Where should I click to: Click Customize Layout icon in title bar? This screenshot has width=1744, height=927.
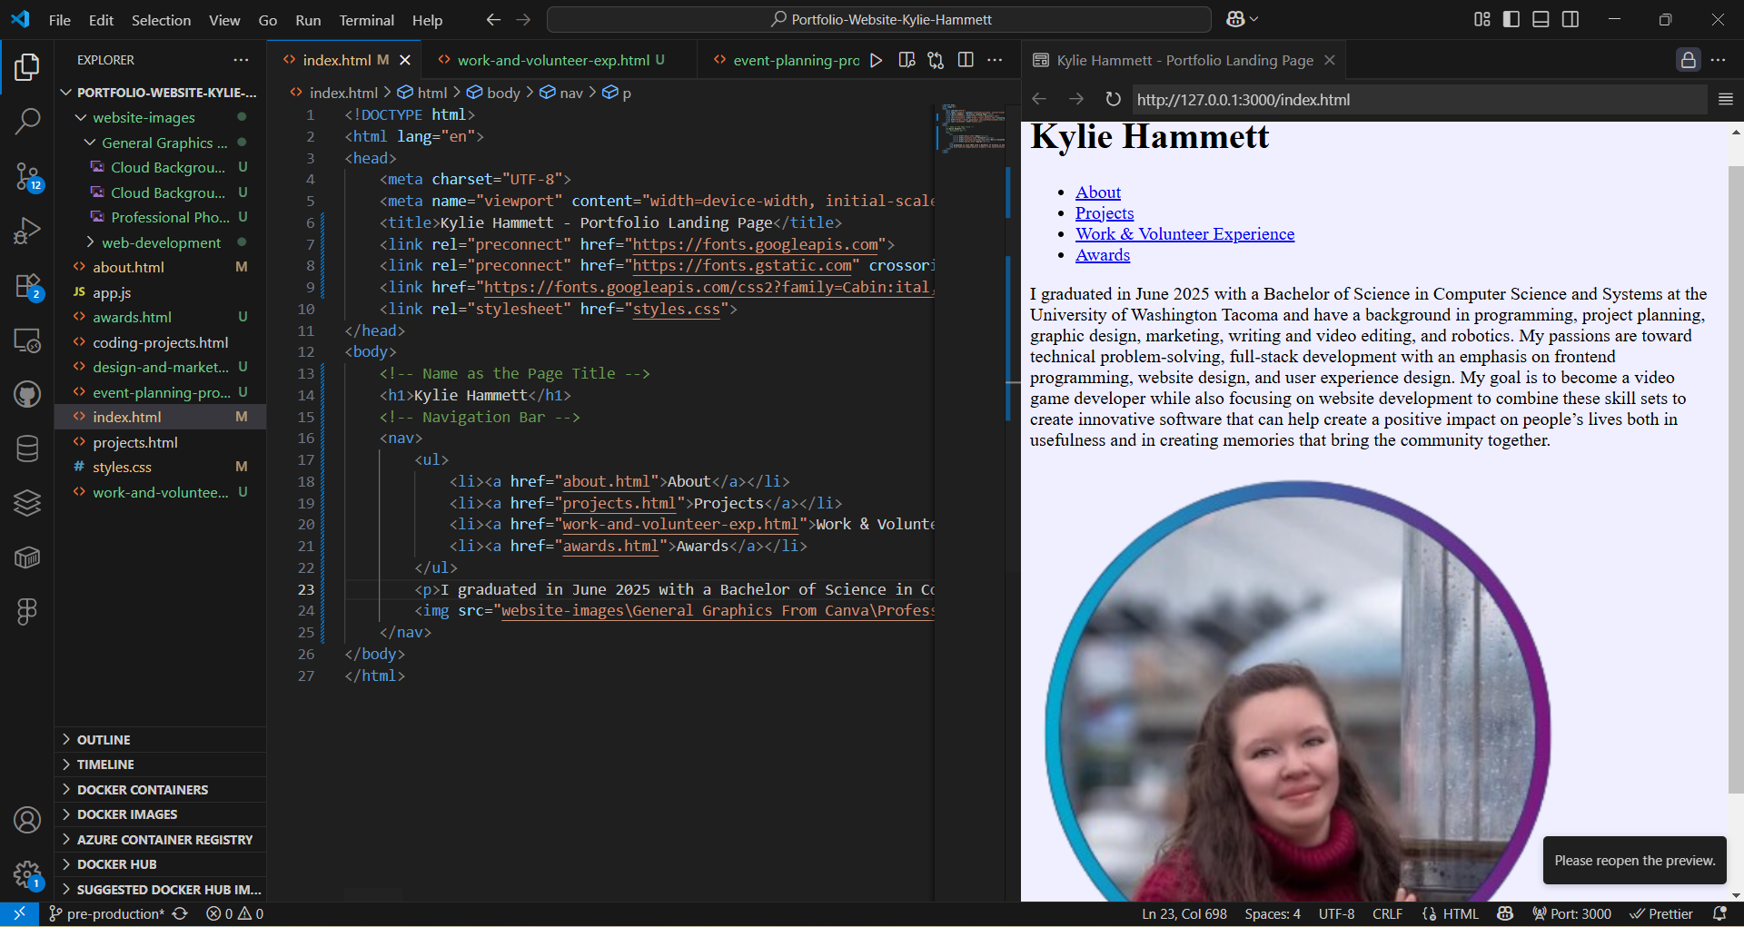click(1482, 19)
